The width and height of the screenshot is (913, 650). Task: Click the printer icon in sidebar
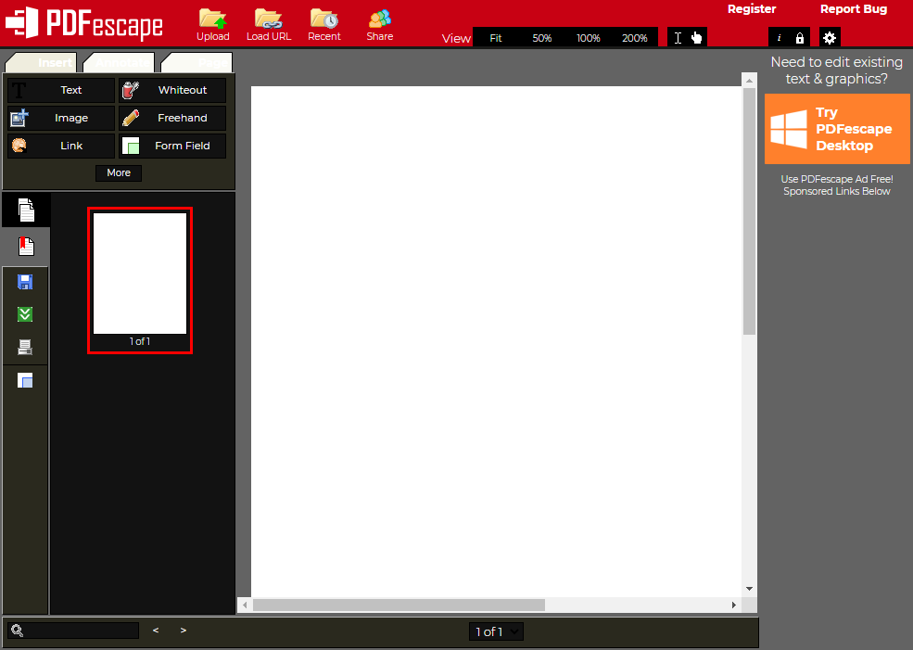coord(26,347)
